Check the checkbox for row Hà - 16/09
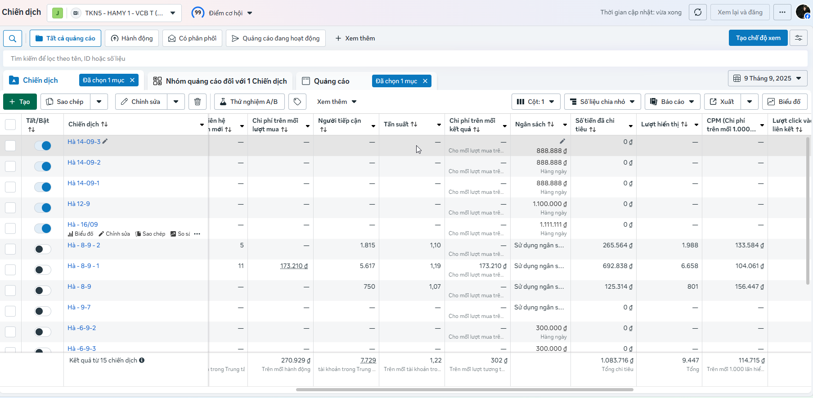This screenshot has width=813, height=398. tap(10, 228)
